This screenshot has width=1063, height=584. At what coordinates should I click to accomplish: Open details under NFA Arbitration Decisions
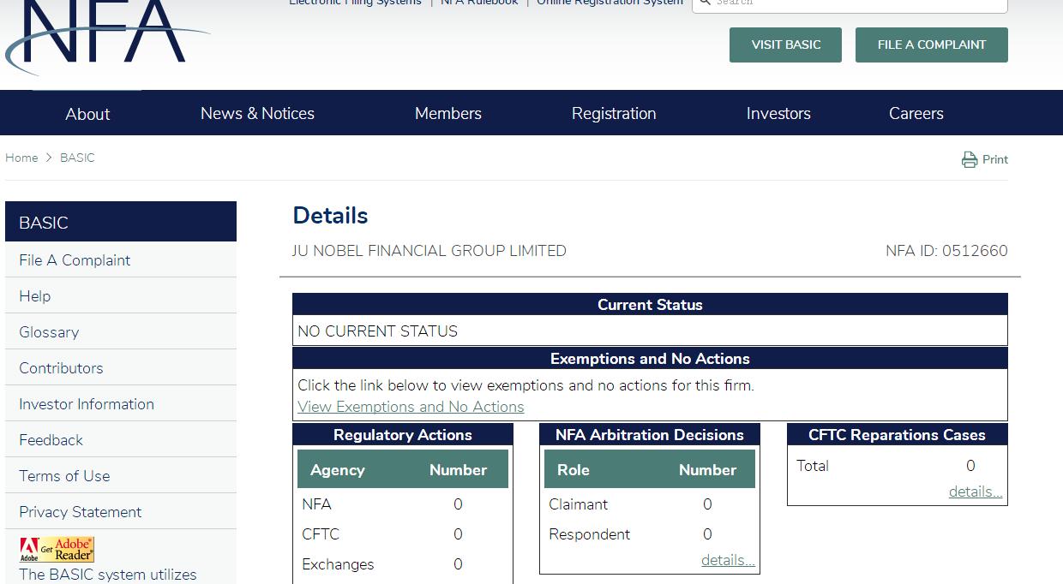(x=728, y=560)
